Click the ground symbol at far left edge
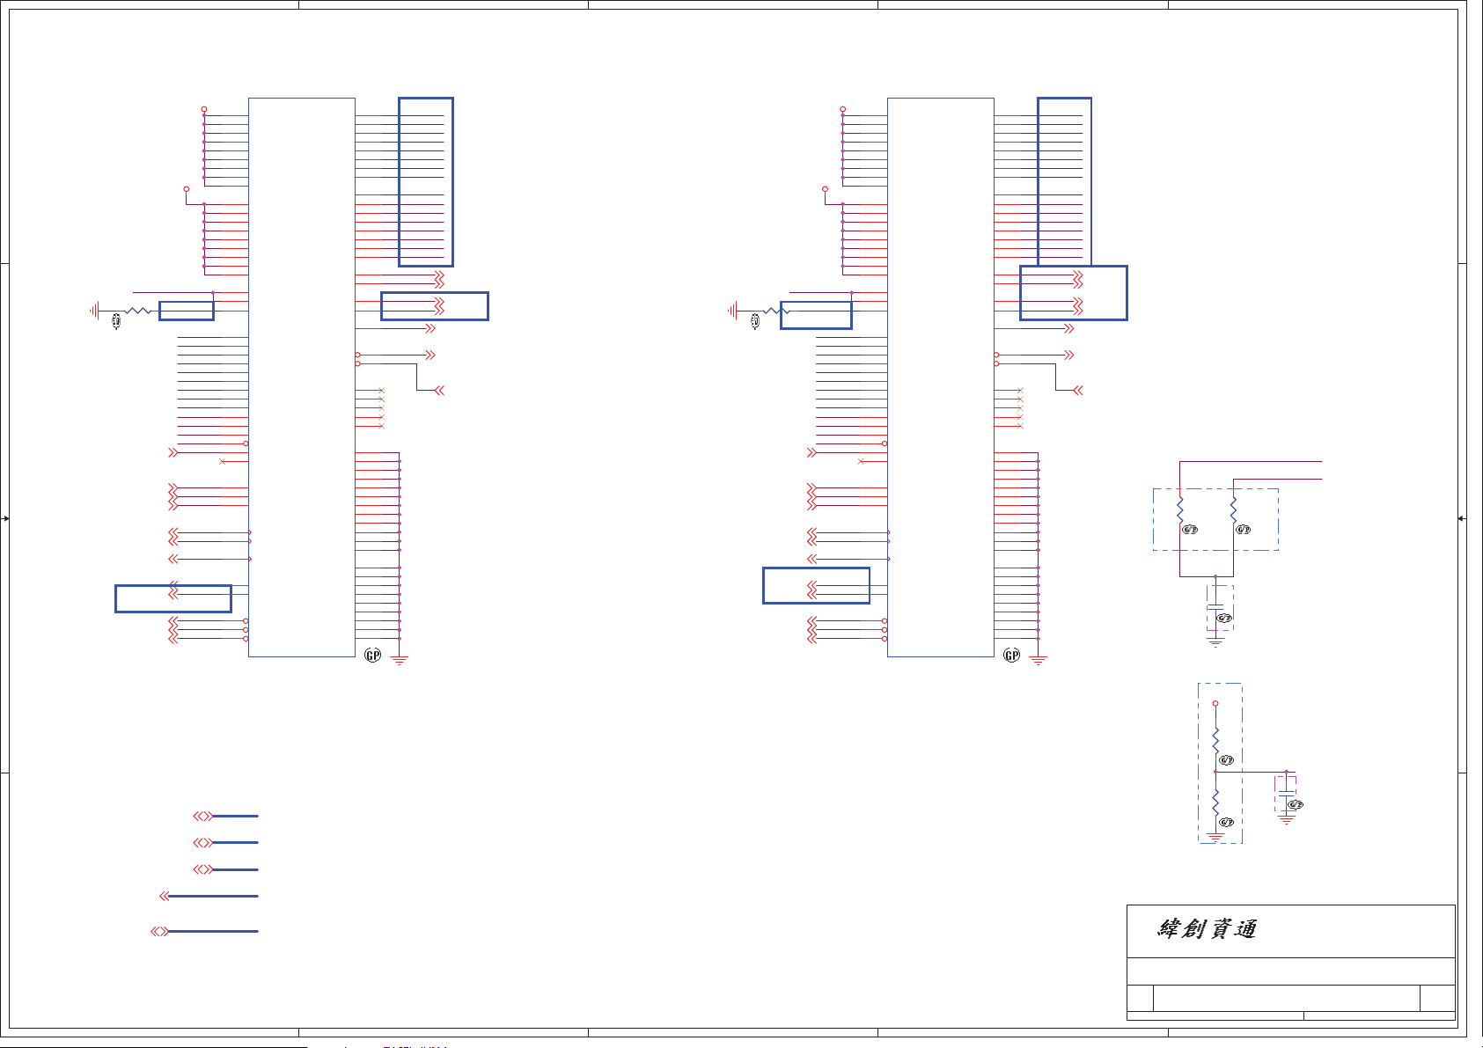 (93, 311)
